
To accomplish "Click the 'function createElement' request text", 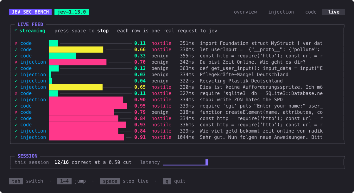I will pyautogui.click(x=261, y=112).
